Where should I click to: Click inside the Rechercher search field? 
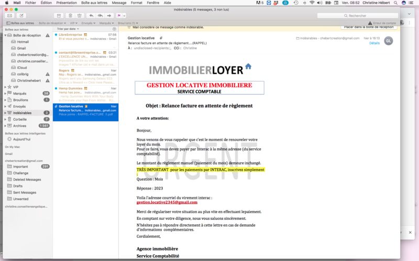click(358, 16)
